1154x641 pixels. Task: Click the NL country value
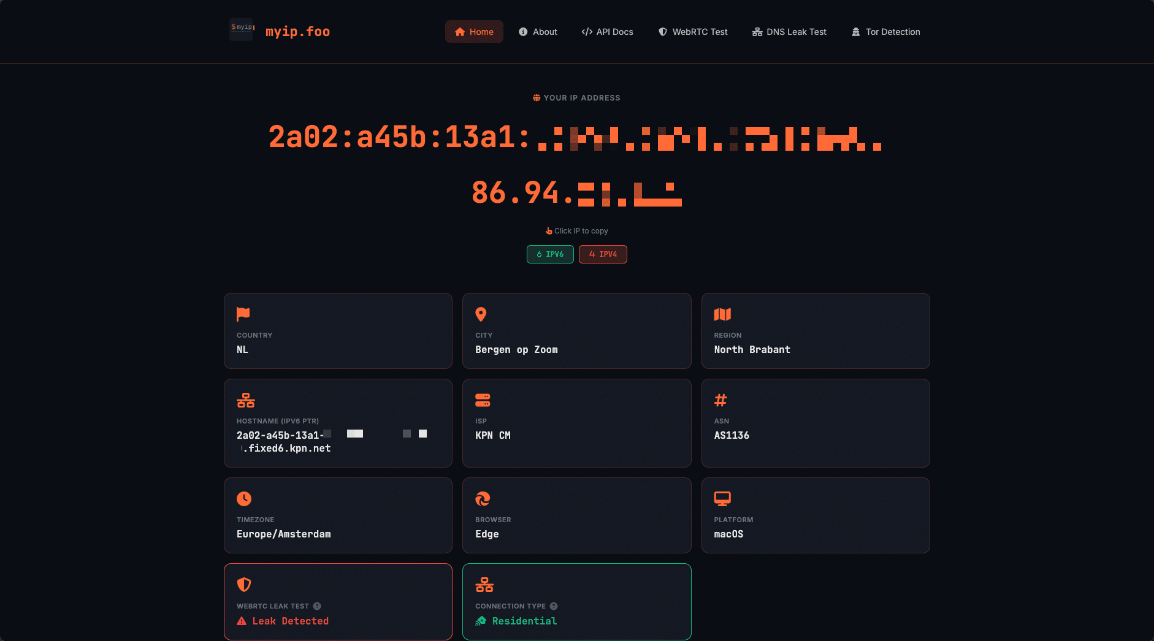242,350
